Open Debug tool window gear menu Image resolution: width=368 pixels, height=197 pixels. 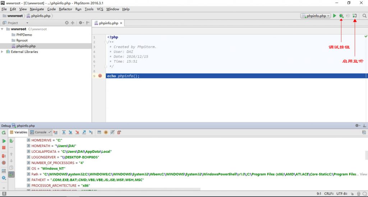357,126
